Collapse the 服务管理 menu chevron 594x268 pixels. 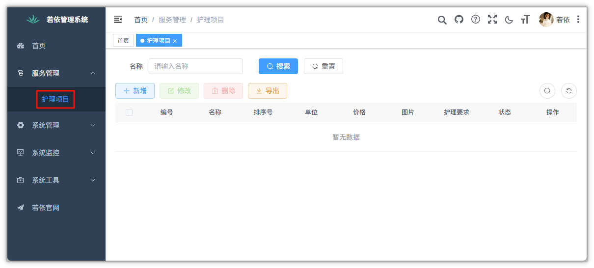[x=93, y=73]
